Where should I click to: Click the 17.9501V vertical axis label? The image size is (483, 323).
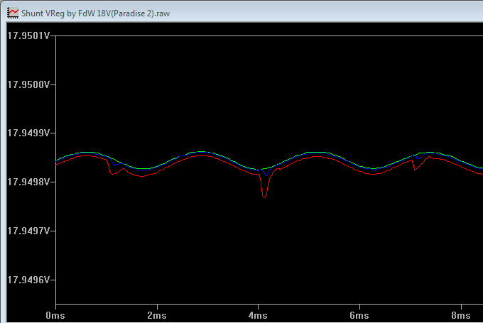(x=28, y=36)
